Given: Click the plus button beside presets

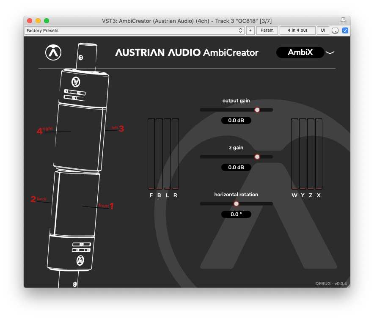Looking at the screenshot, I should tap(250, 30).
